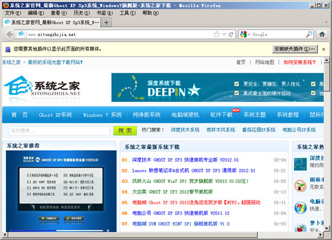Toggle the 集成最全面的硬件驱动 checkbox
The width and height of the screenshot is (332, 240).
coord(237,93)
